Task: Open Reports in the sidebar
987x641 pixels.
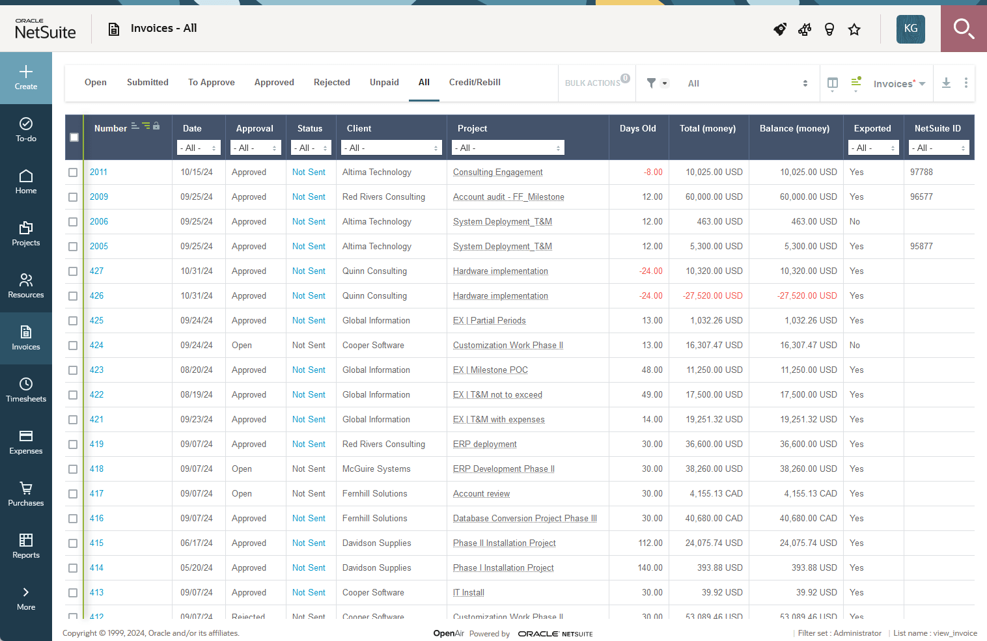Action: pyautogui.click(x=26, y=547)
